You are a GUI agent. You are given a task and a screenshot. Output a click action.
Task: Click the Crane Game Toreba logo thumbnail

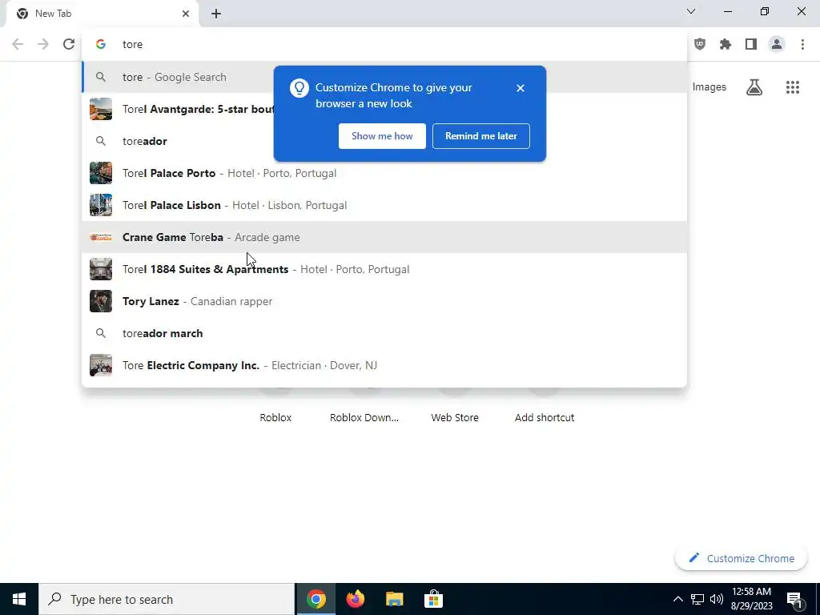click(x=100, y=237)
